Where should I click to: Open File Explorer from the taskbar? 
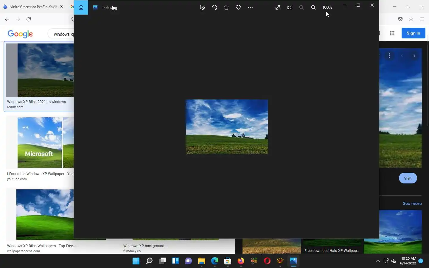[x=202, y=261]
